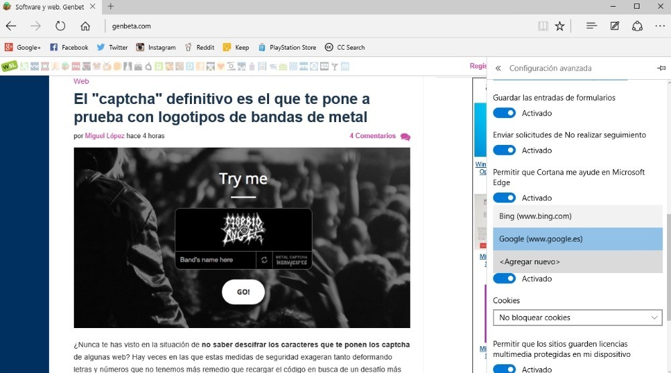
Task: Open Google+ favorite
Action: coord(23,48)
